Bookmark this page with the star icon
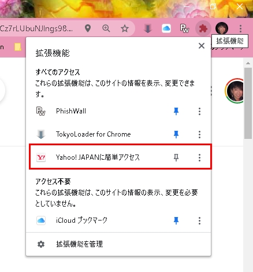 [x=125, y=28]
